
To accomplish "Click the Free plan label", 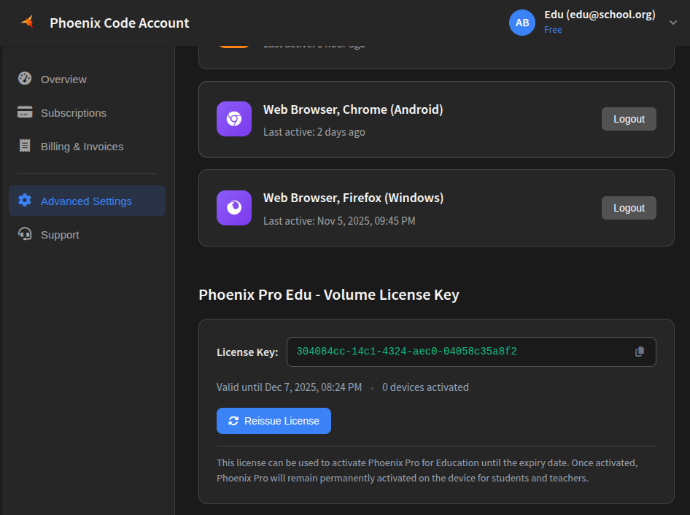I will [553, 30].
